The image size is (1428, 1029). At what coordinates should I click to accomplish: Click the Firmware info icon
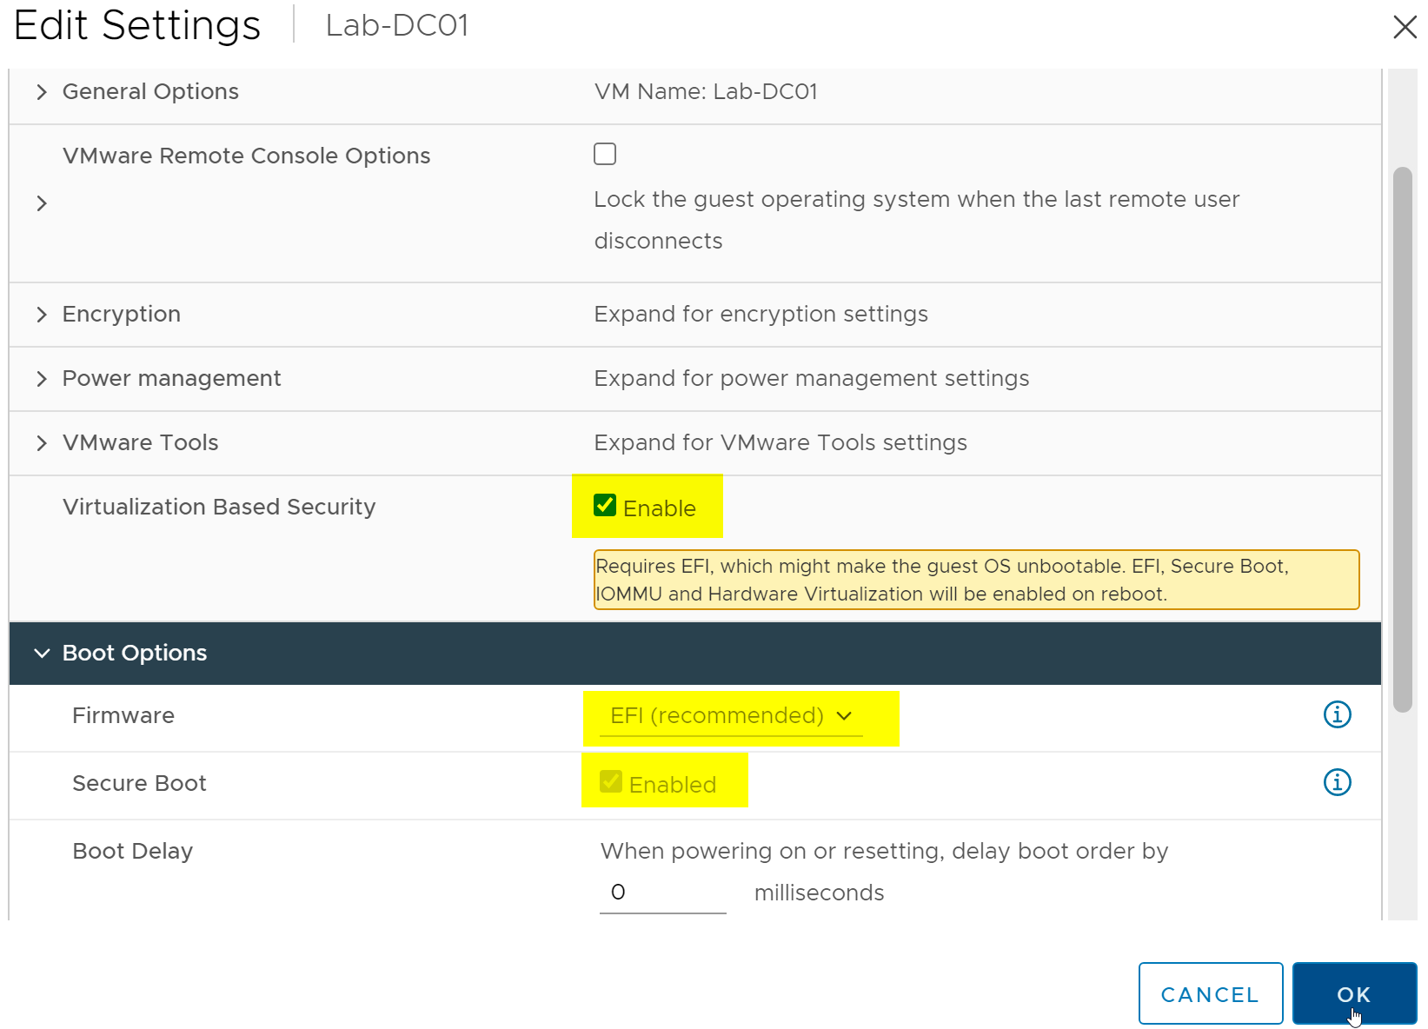pyautogui.click(x=1337, y=714)
